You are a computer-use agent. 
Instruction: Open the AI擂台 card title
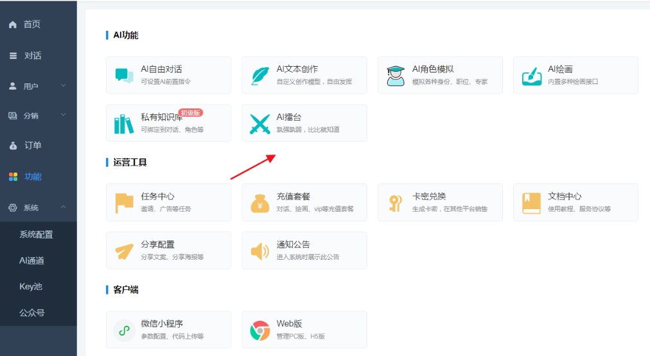[x=289, y=117]
